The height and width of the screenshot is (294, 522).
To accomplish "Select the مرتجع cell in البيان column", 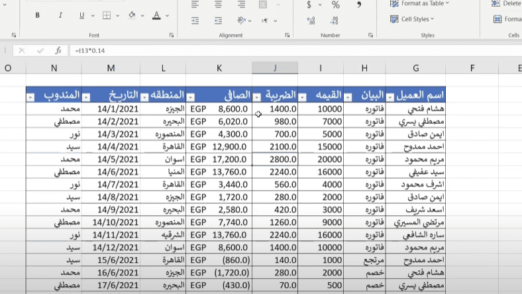I will click(364, 260).
